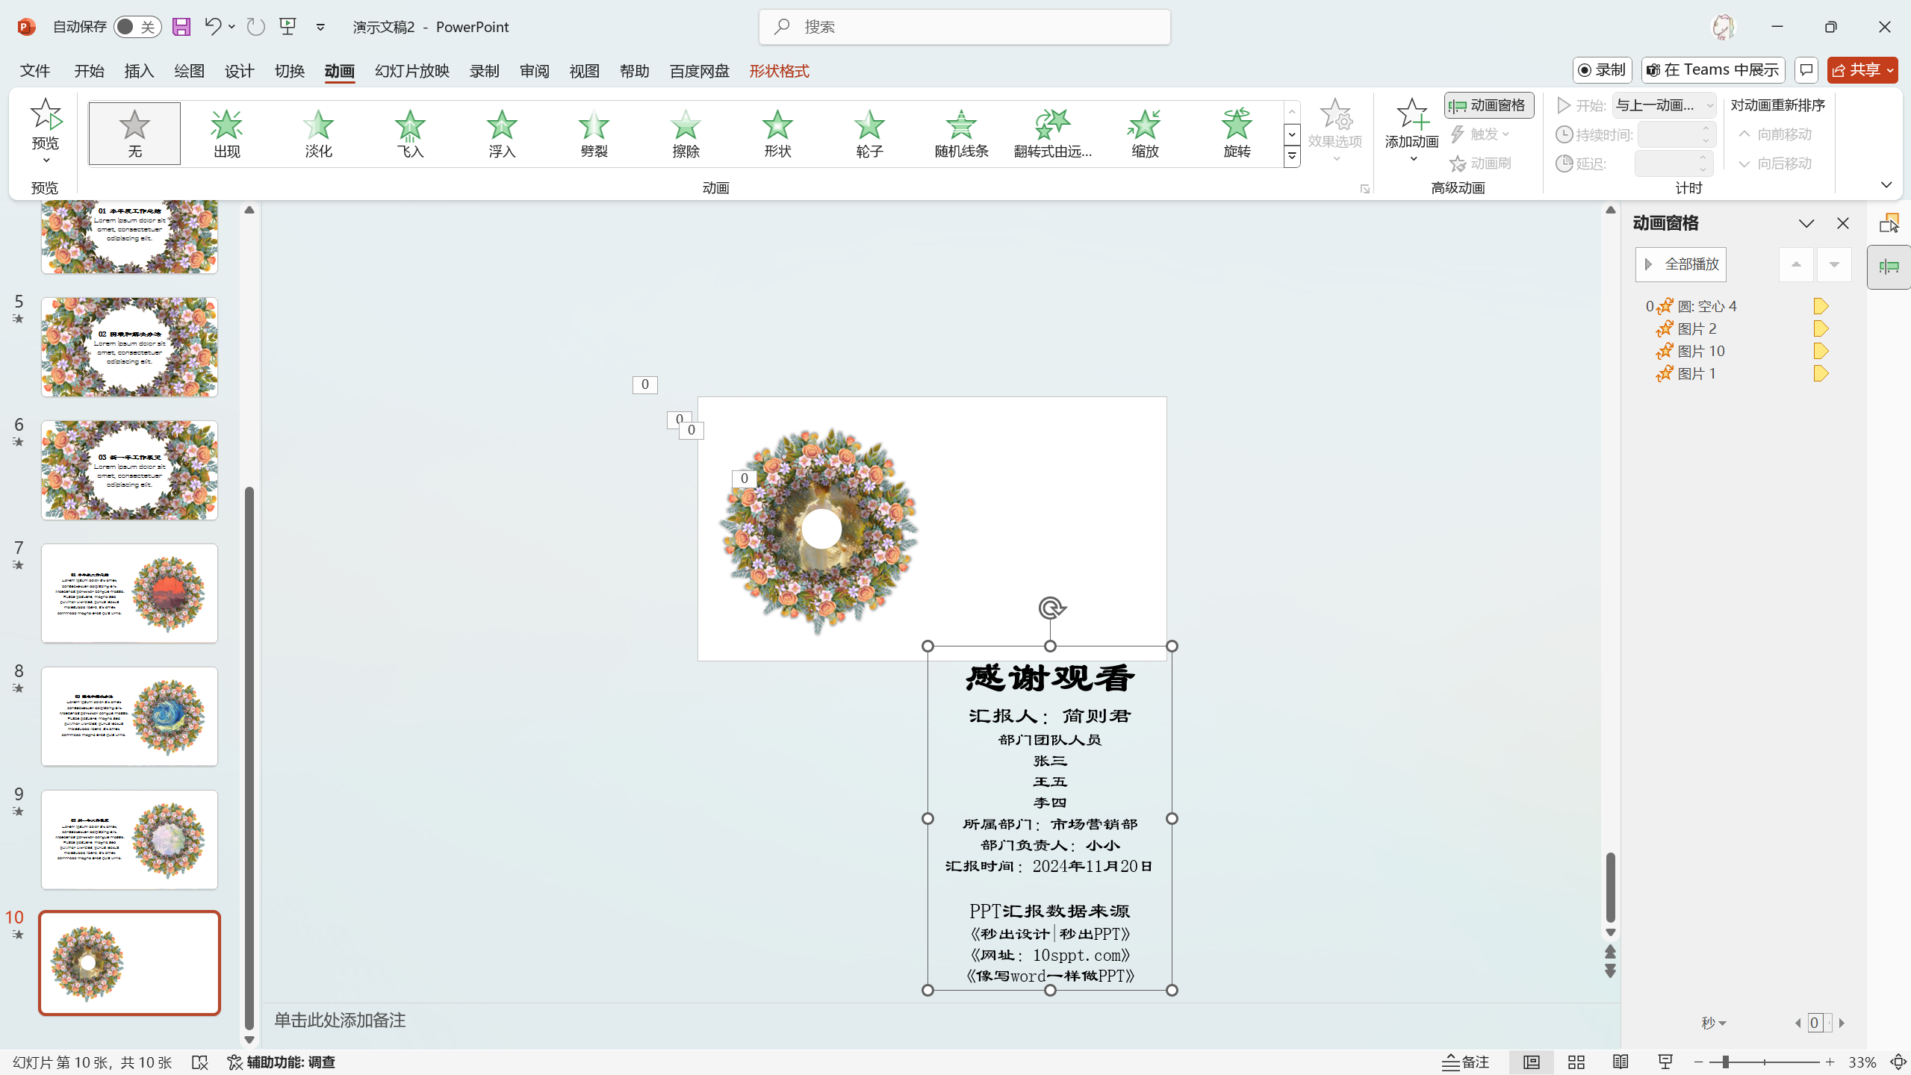Toggle animation pane sidebar icon
1911x1075 pixels.
click(1889, 267)
